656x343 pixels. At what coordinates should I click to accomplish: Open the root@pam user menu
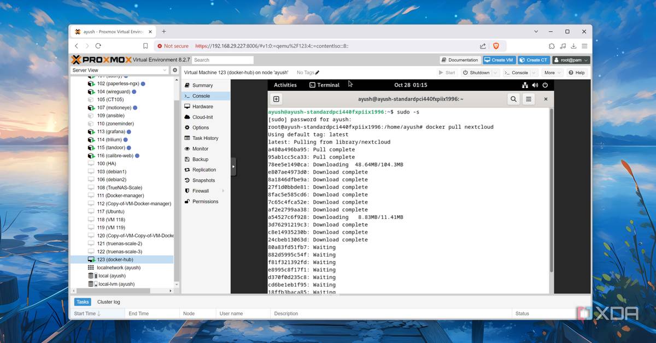(571, 60)
